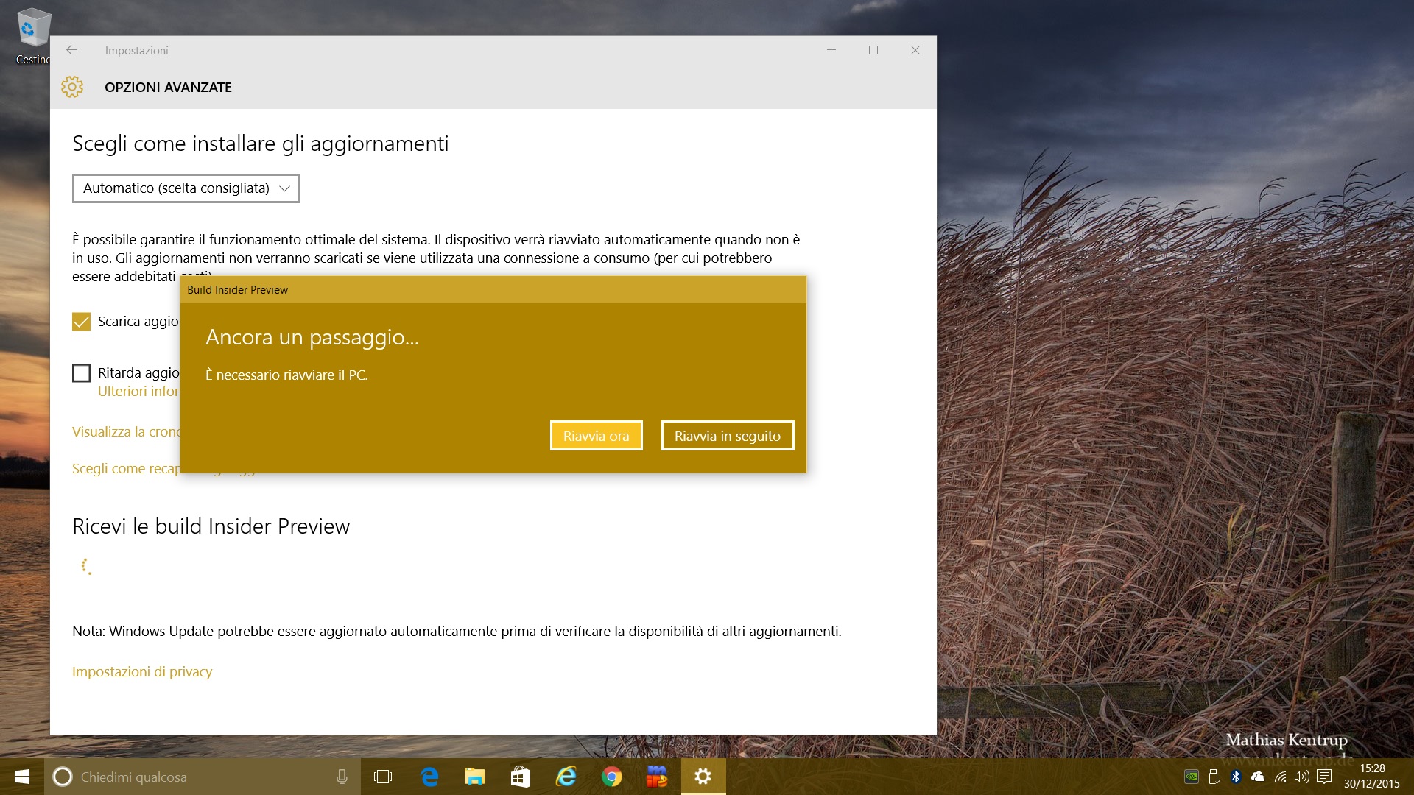Close the Impostazioni window

(x=915, y=50)
